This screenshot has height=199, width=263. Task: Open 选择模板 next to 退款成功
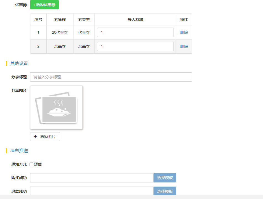(165, 191)
